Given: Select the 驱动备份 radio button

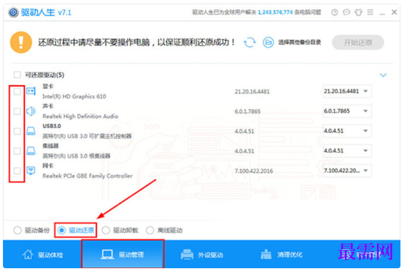Looking at the screenshot, I should tap(17, 230).
